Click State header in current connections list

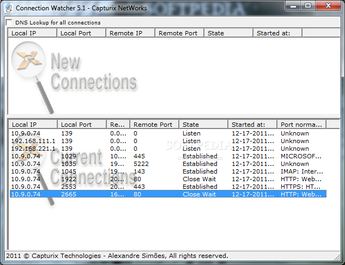pos(203,125)
